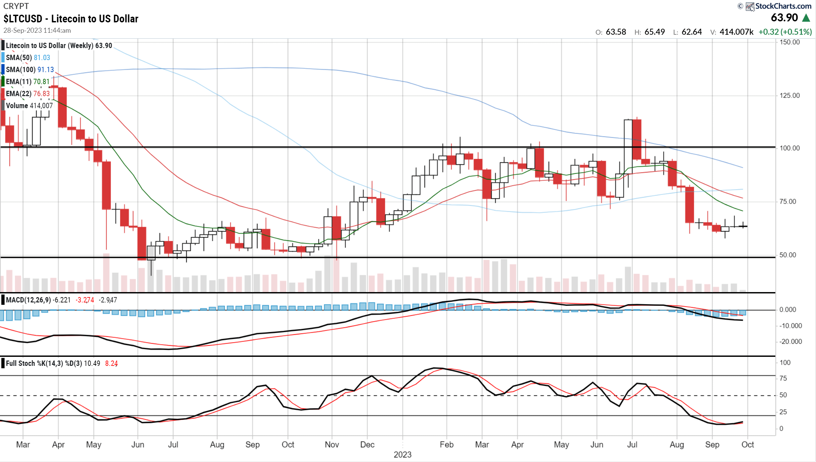The height and width of the screenshot is (462, 816).
Task: Click the green up-arrow price change icon
Action: coord(806,18)
